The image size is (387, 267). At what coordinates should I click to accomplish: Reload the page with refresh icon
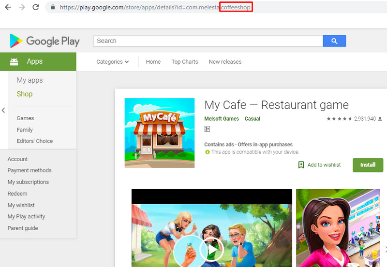tap(36, 7)
